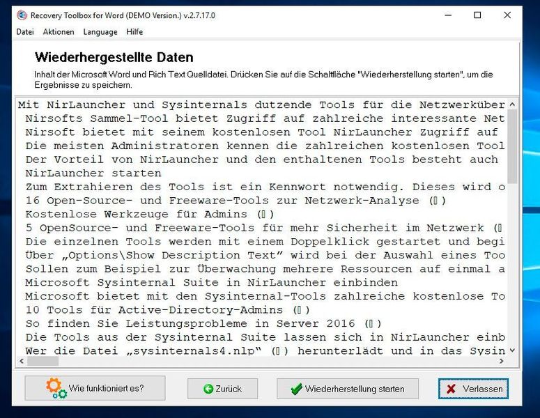Open the Datei menu
540x418 pixels.
(x=25, y=31)
